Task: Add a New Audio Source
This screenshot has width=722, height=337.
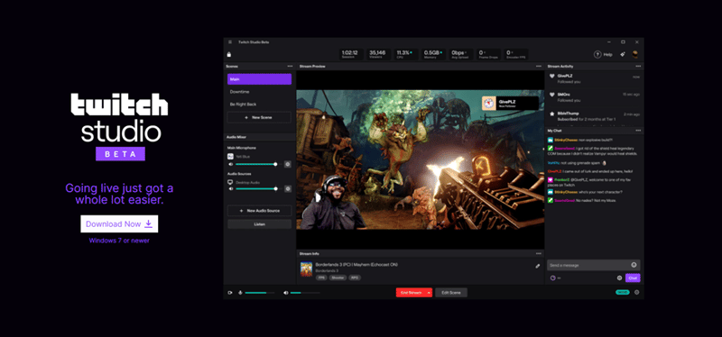Action: (259, 211)
